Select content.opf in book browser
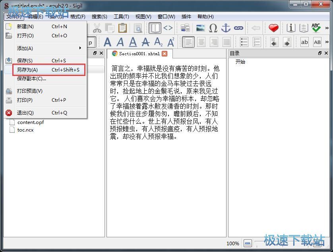The image size is (333, 252). point(31,122)
